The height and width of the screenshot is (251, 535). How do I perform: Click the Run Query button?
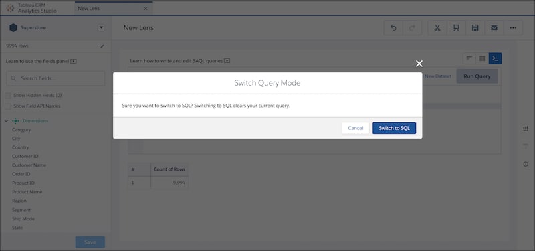[477, 76]
